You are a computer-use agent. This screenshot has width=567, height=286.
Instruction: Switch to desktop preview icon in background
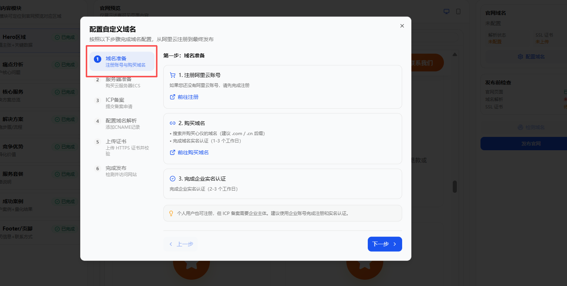(x=447, y=11)
